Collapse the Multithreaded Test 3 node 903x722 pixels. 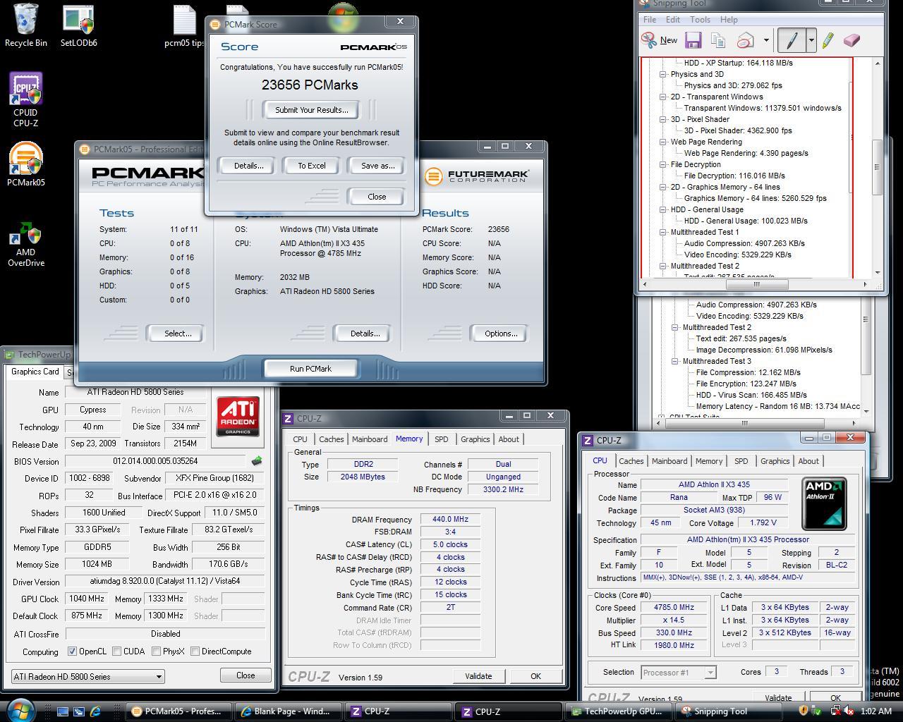(675, 361)
